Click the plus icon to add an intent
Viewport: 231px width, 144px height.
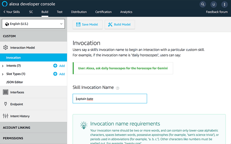click(x=55, y=66)
